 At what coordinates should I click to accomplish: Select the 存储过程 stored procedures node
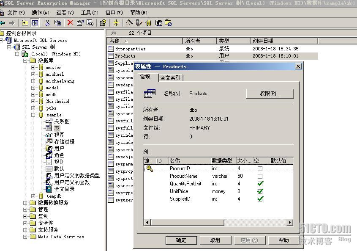click(64, 142)
